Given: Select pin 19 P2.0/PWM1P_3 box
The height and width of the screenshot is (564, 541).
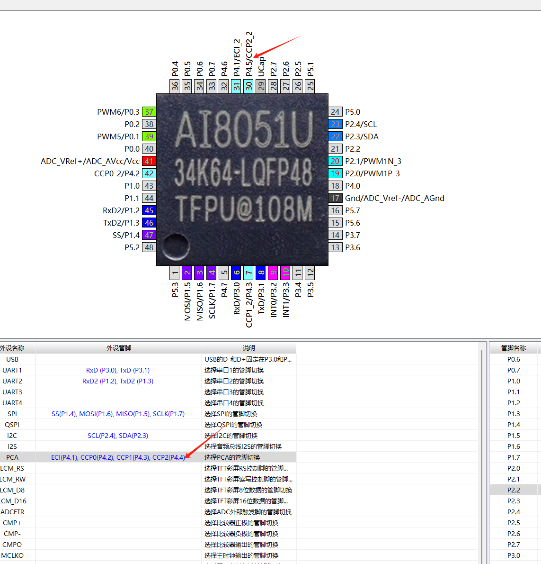Looking at the screenshot, I should (335, 173).
